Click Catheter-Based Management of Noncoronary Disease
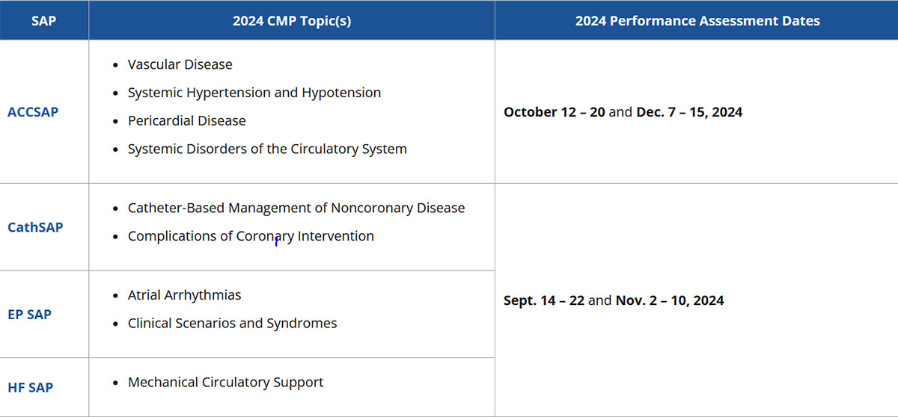The width and height of the screenshot is (898, 417). 296,208
